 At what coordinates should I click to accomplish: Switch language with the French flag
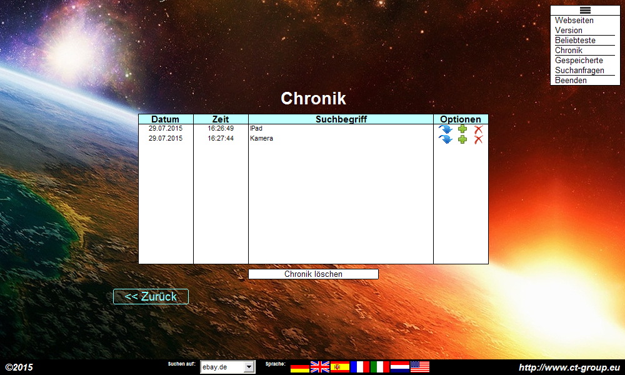359,367
